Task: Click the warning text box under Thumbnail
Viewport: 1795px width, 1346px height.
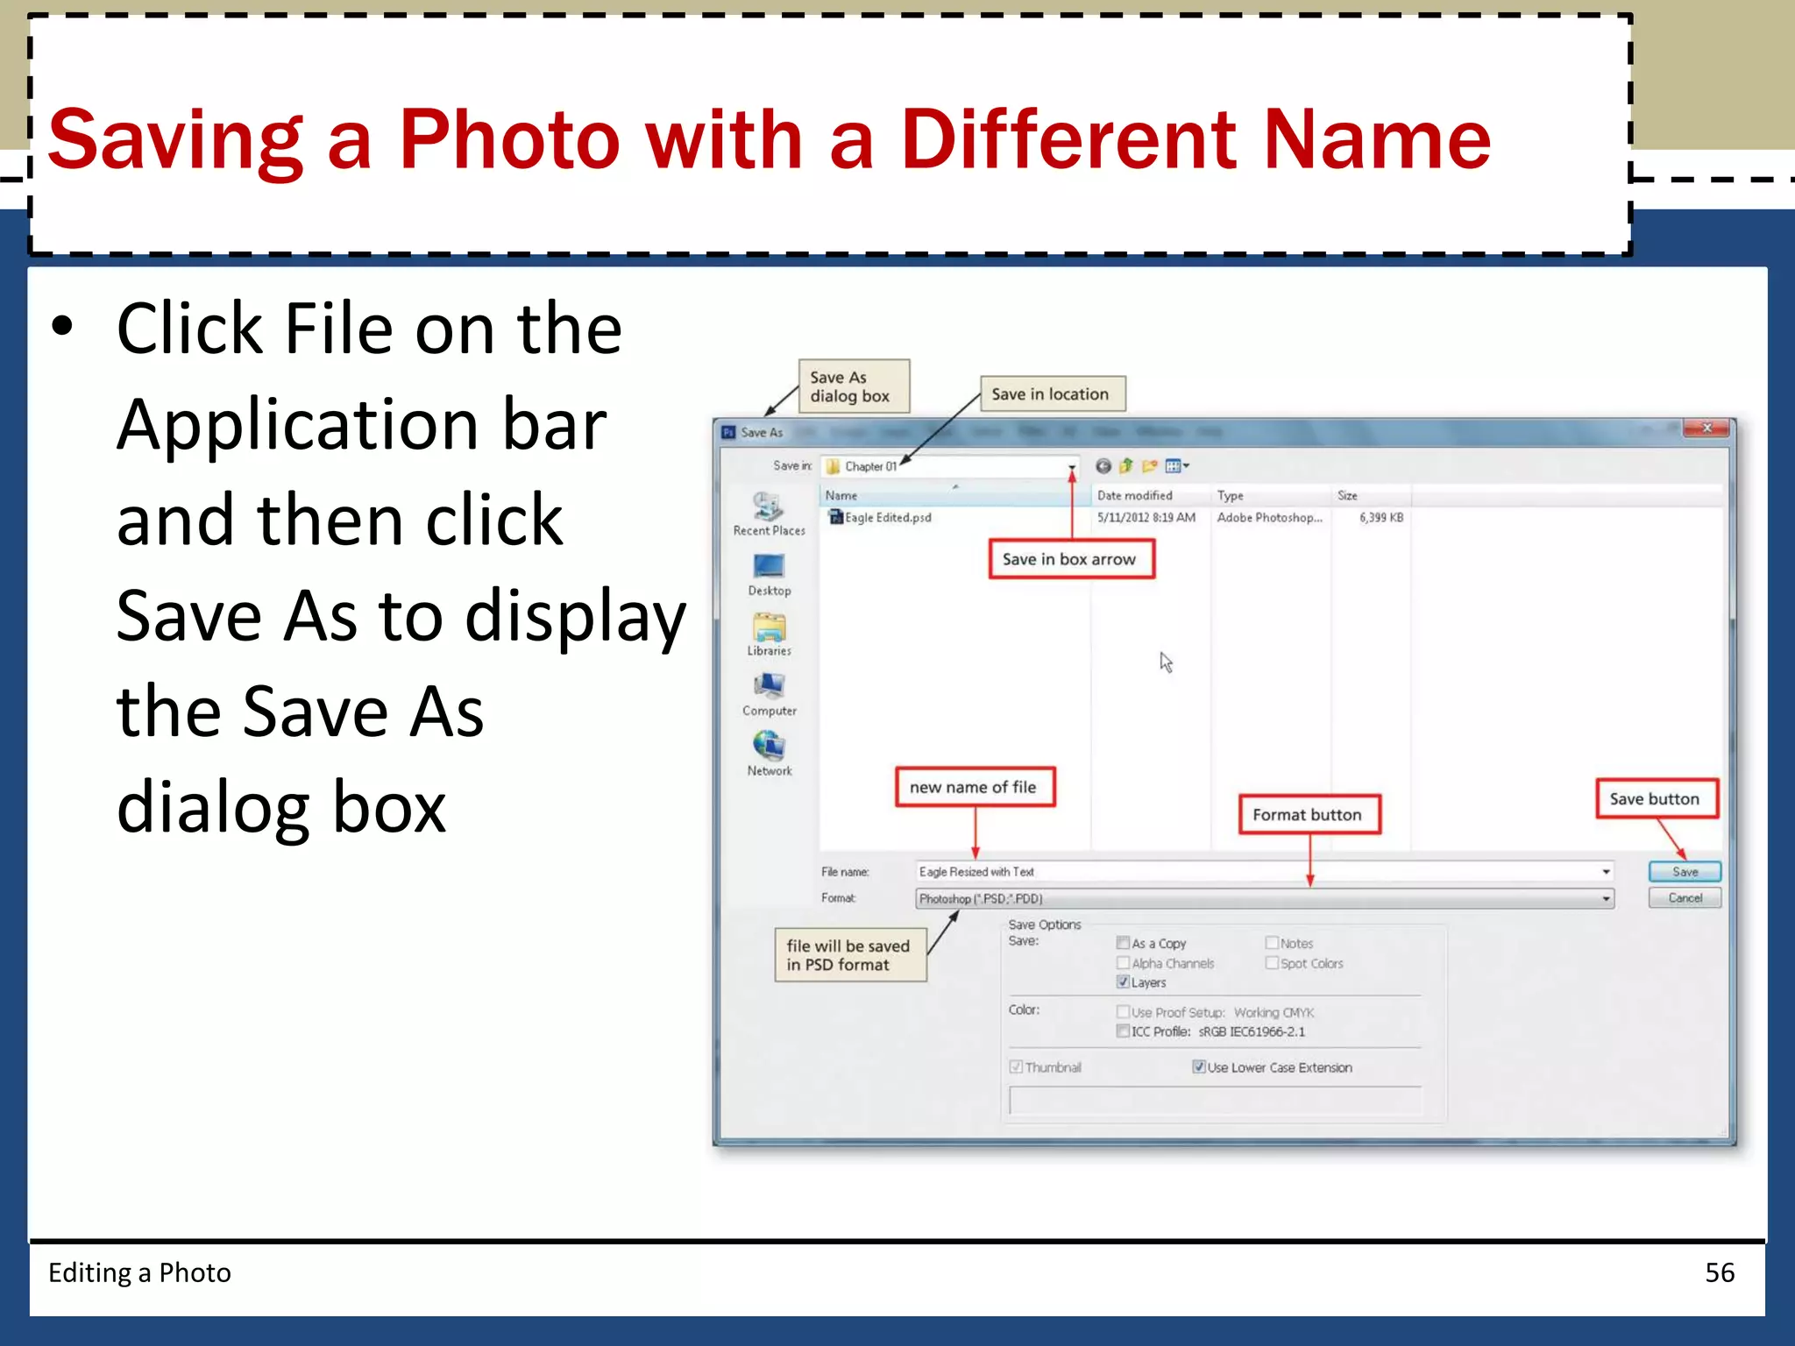Action: click(x=1215, y=1100)
